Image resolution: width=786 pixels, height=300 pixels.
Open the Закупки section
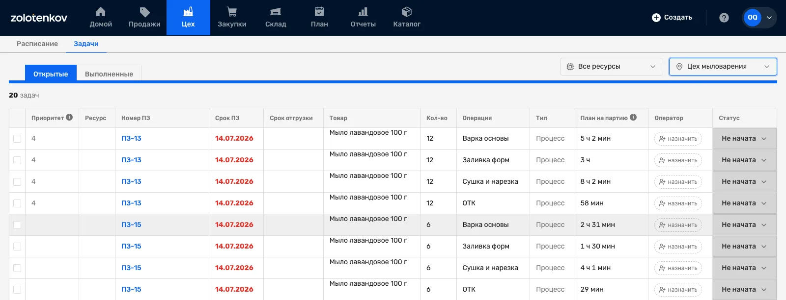pyautogui.click(x=232, y=18)
